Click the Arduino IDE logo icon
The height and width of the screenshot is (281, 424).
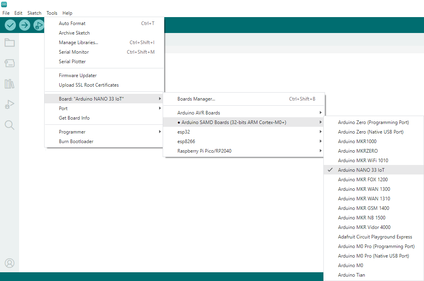tap(4, 4)
